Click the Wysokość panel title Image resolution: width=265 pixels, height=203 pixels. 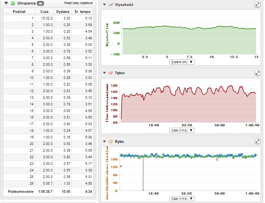(x=124, y=4)
